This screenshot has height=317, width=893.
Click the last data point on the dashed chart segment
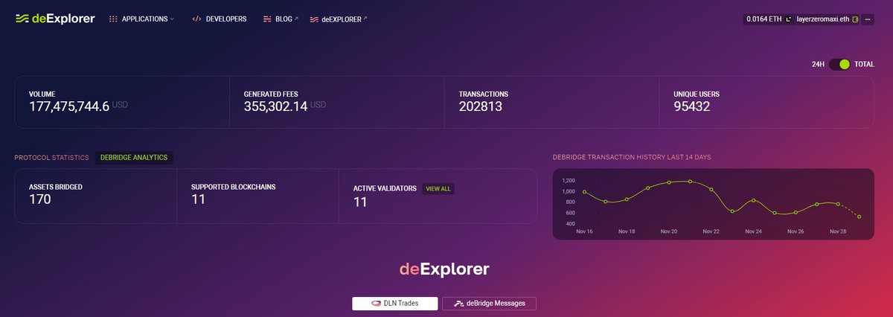click(x=859, y=217)
